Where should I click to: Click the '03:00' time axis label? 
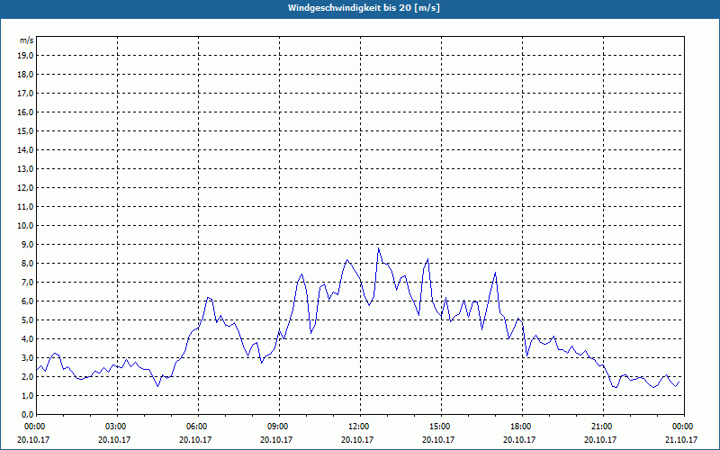[118, 427]
